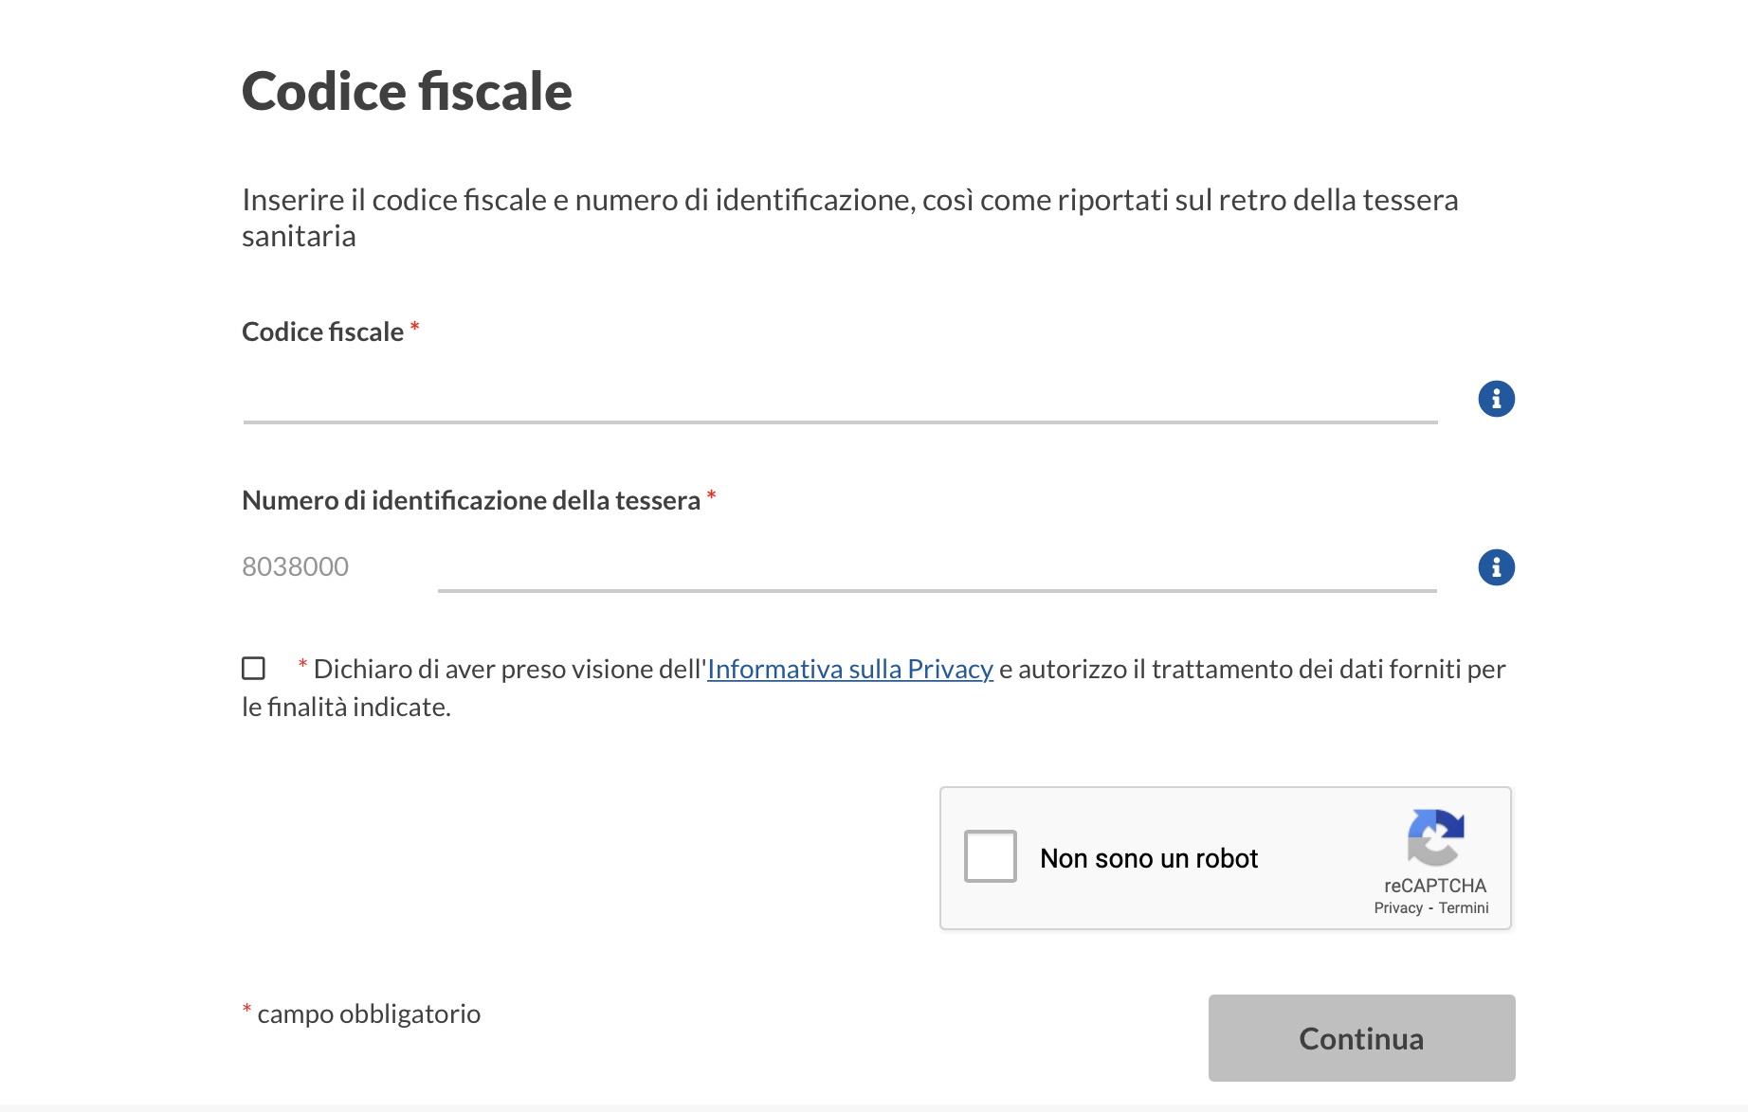Open the reCAPTCHA Privacy page
Screen dimensions: 1748x1112
click(x=1397, y=907)
